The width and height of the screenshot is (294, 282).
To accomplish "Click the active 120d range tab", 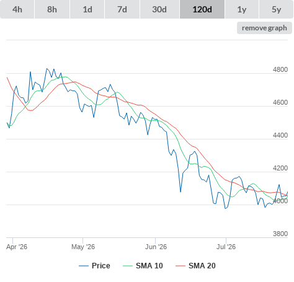I will tap(202, 9).
